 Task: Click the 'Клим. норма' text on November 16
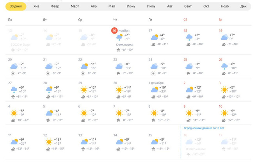(124, 44)
